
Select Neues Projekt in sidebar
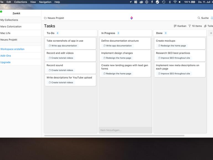20,40
